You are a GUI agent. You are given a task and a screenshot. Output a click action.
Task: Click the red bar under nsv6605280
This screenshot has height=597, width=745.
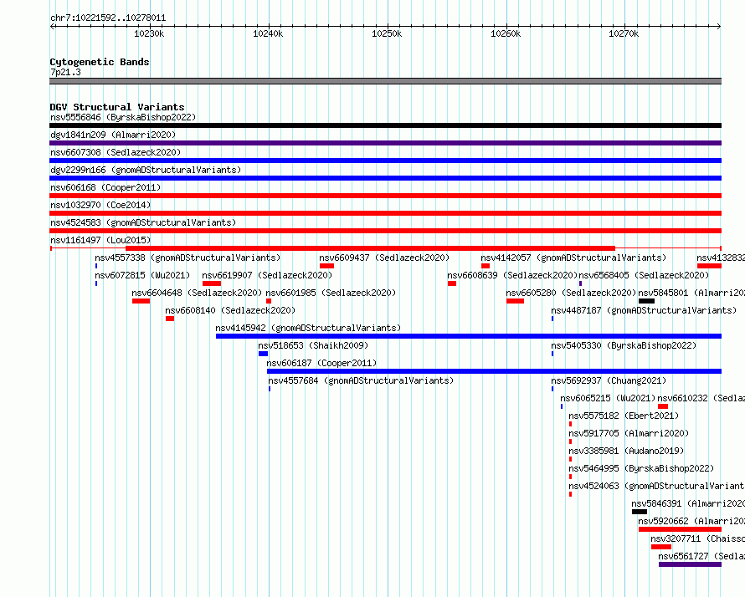[515, 301]
